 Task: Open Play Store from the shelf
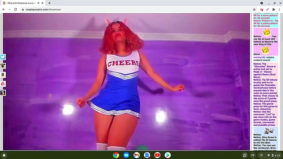point(168,155)
